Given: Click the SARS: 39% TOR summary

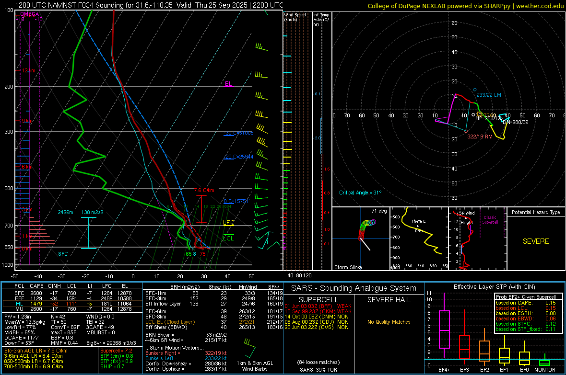Looking at the screenshot, I should click(319, 370).
